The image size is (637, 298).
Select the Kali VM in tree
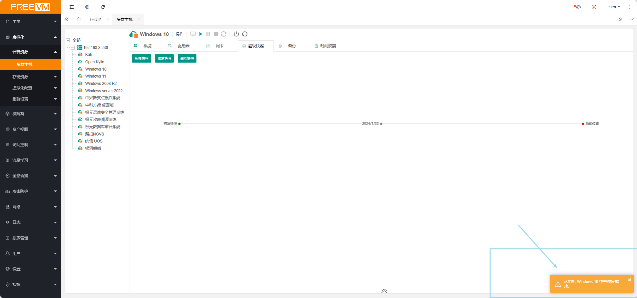[x=88, y=55]
